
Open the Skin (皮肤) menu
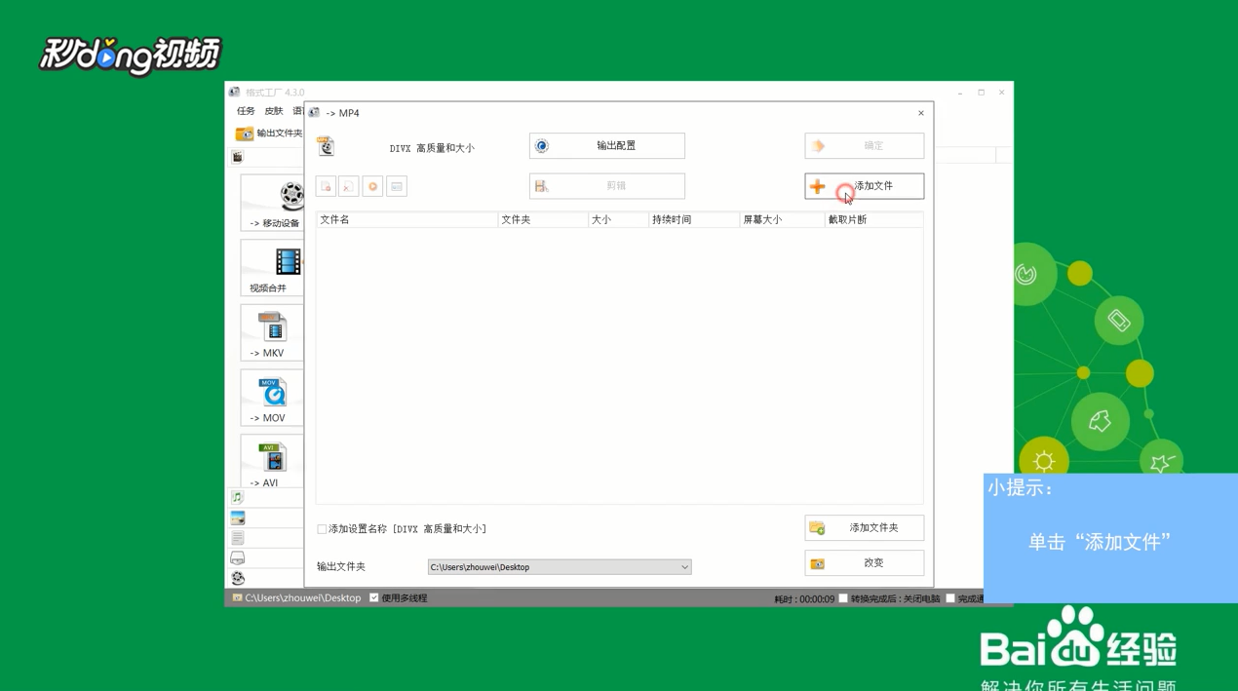[x=274, y=111]
